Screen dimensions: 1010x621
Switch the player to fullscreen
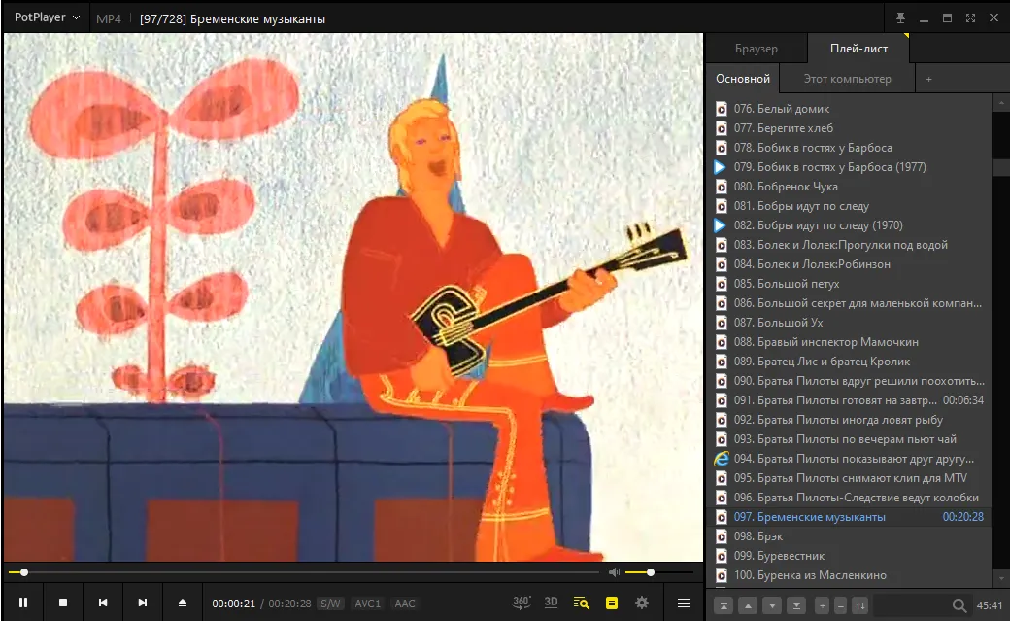coord(970,18)
